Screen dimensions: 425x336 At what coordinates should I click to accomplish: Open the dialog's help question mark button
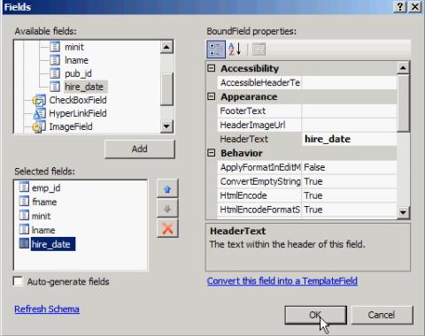click(x=400, y=7)
